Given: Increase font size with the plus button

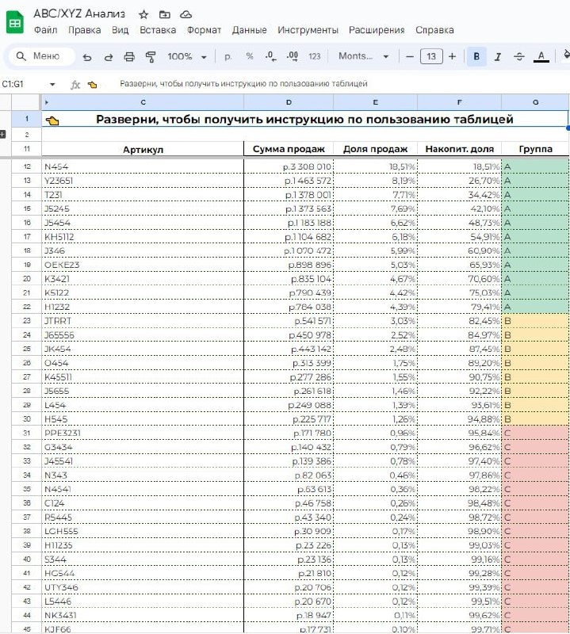Looking at the screenshot, I should 453,56.
